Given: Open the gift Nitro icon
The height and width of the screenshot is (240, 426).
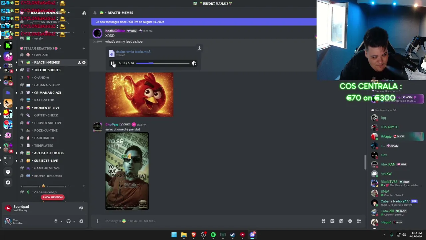Looking at the screenshot, I should [323, 221].
